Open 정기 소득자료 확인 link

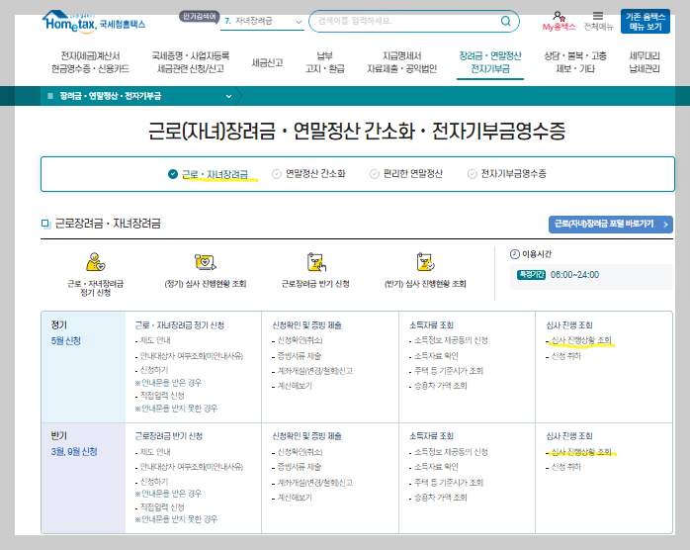tap(436, 356)
